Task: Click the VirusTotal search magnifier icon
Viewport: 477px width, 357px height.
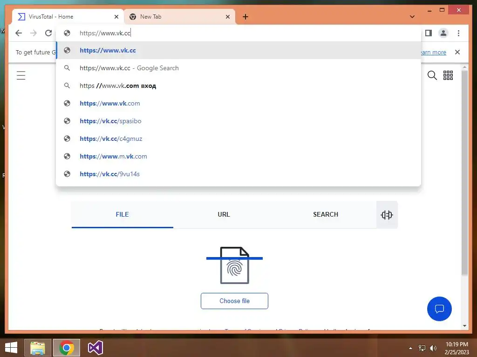Action: click(x=432, y=75)
